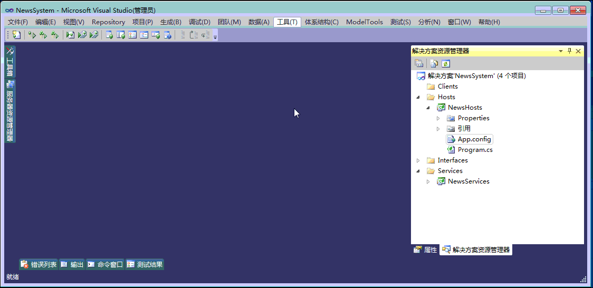
Task: Open the 测试(S) menu
Action: (400, 22)
